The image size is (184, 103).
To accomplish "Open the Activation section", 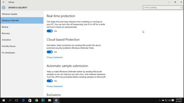I will click(22, 40).
